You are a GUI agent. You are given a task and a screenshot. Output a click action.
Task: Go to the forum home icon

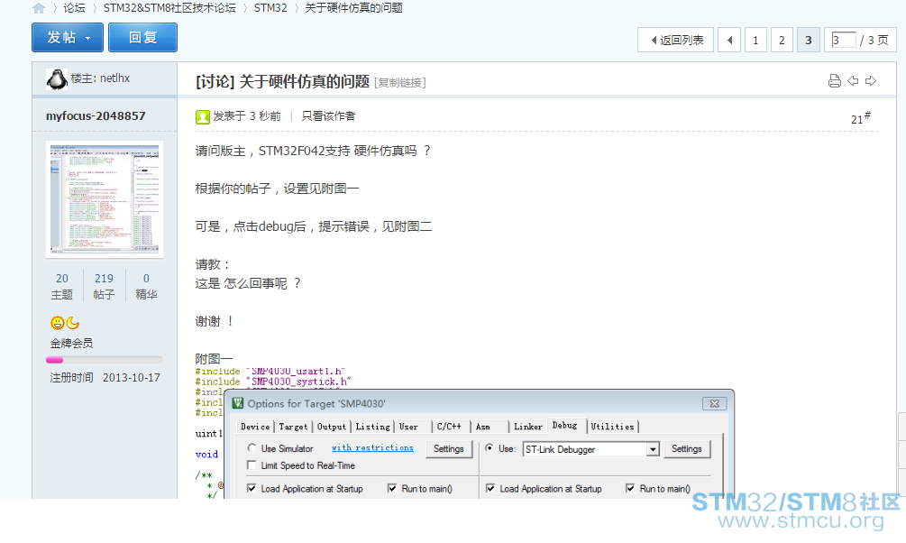tap(39, 8)
